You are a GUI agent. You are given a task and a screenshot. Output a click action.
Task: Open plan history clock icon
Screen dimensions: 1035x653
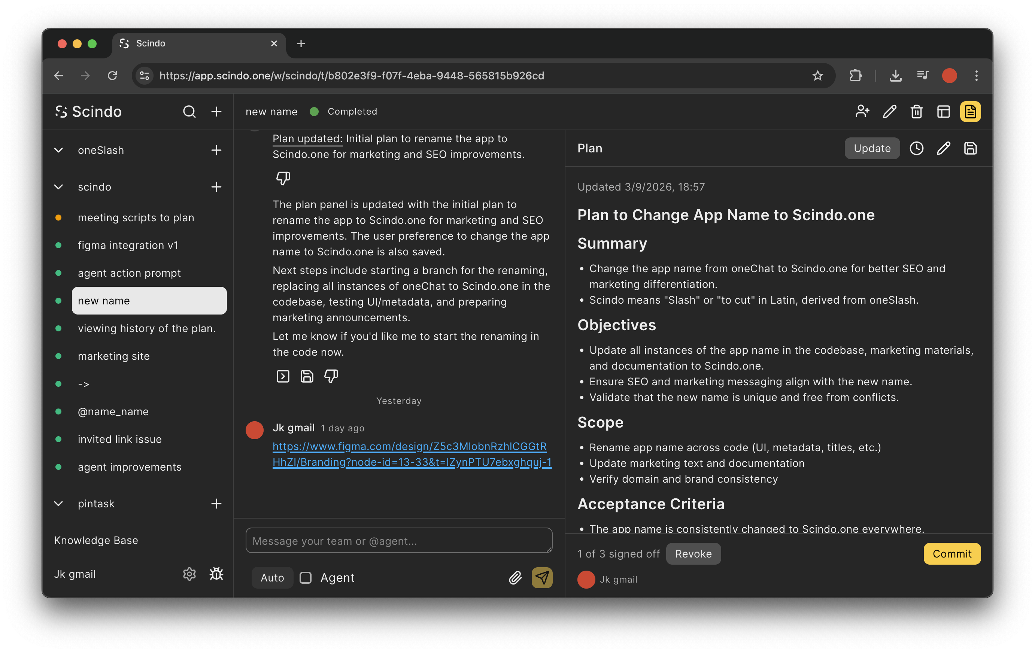pyautogui.click(x=916, y=148)
